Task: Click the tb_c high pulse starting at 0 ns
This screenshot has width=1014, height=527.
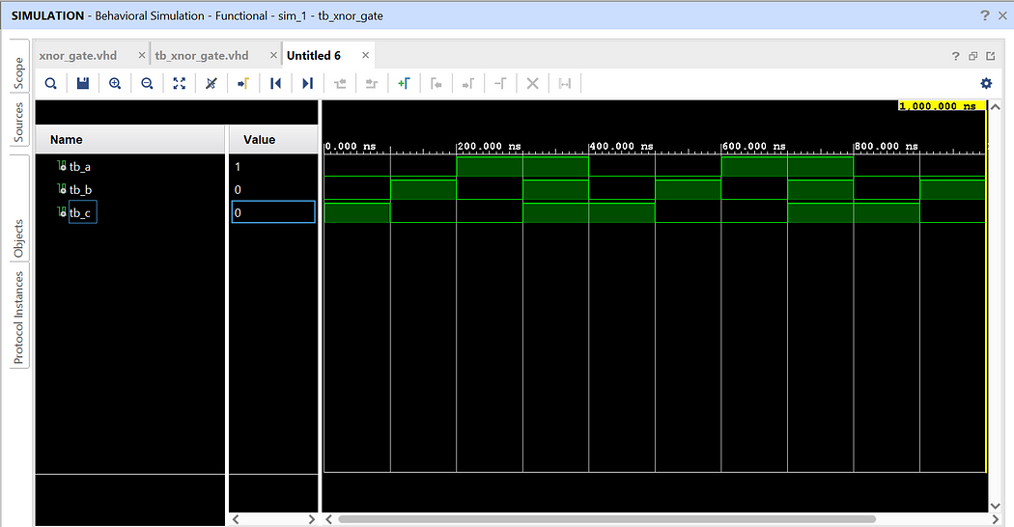Action: click(x=357, y=212)
